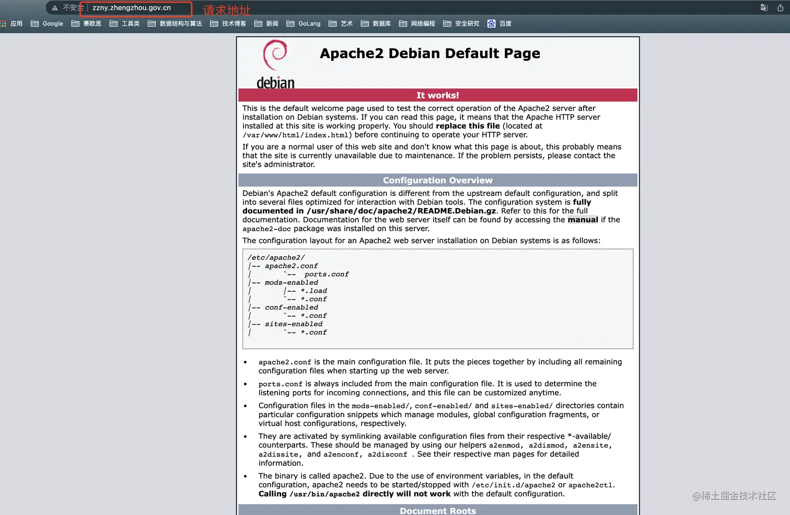Click the /etc/init.d/apache2 path text
Screen dimensions: 790x515
tap(514, 485)
